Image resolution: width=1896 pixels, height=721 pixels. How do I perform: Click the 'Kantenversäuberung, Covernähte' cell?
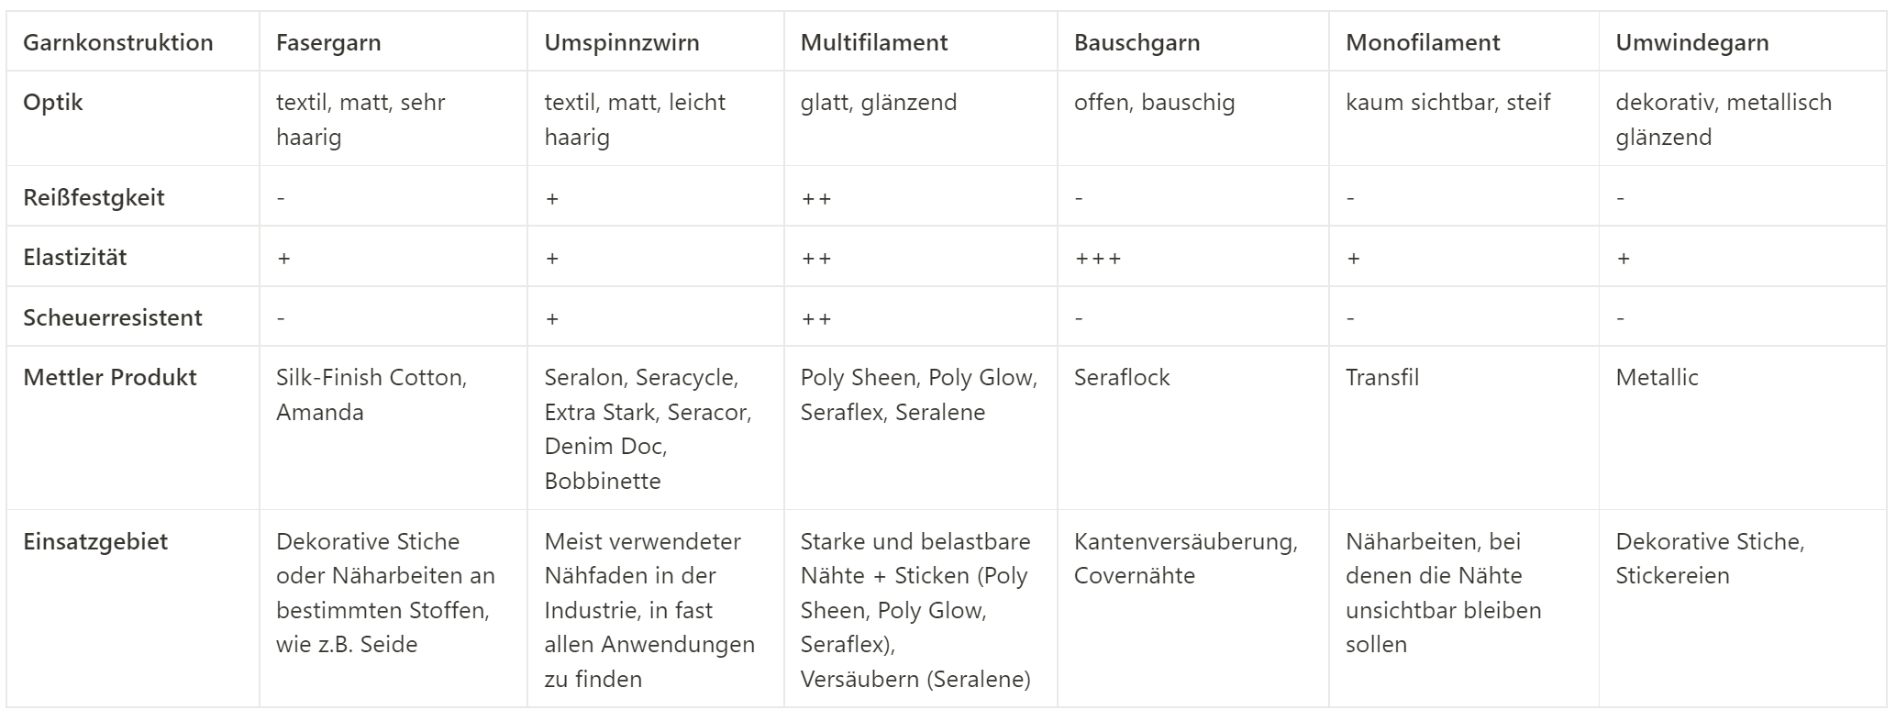coord(1185,558)
